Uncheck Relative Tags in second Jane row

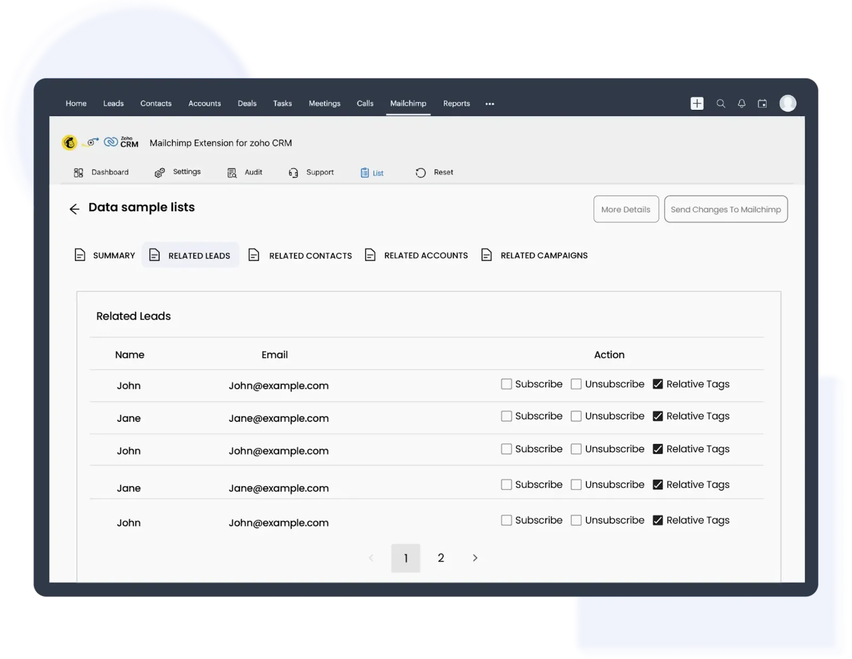coord(658,485)
